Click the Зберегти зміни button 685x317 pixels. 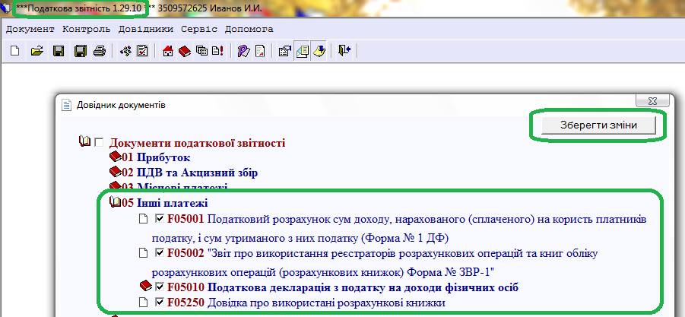[598, 125]
